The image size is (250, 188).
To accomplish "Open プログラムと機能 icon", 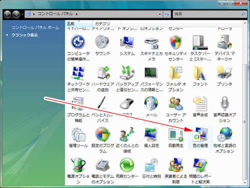I will click(77, 104).
